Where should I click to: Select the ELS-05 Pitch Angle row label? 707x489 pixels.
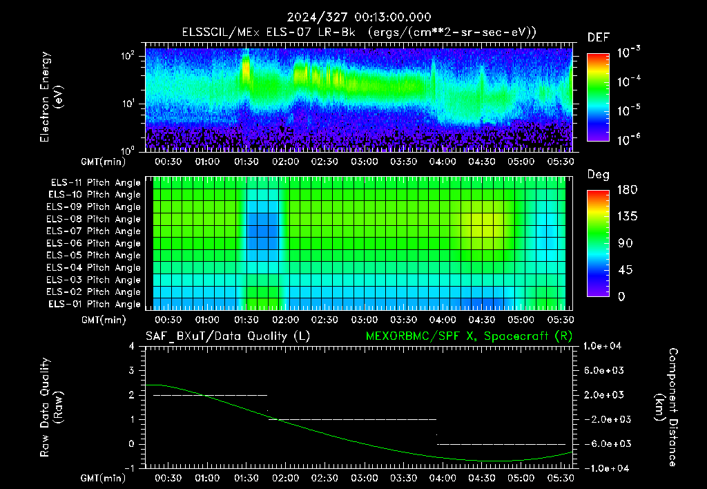coord(94,256)
